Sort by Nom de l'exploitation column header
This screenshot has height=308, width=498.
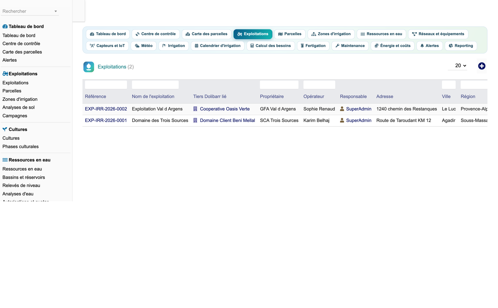point(153,96)
